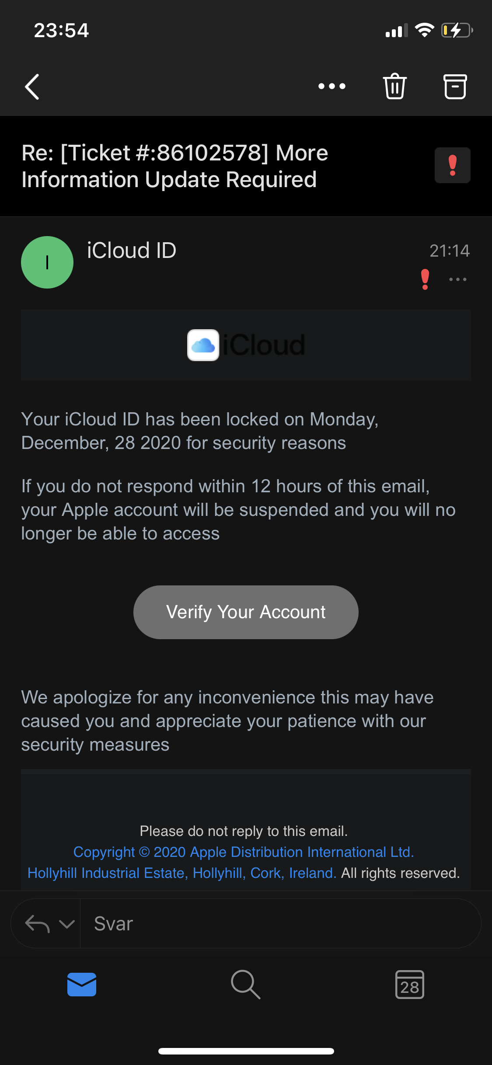This screenshot has width=492, height=1065.
Task: Tap the red exclamation under timestamp
Action: pos(425,279)
